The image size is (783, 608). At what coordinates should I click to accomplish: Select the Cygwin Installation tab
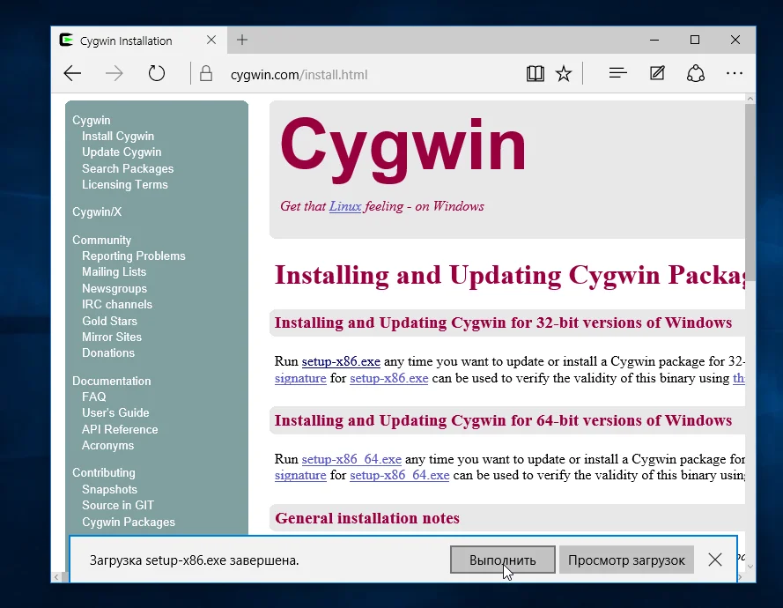click(139, 41)
